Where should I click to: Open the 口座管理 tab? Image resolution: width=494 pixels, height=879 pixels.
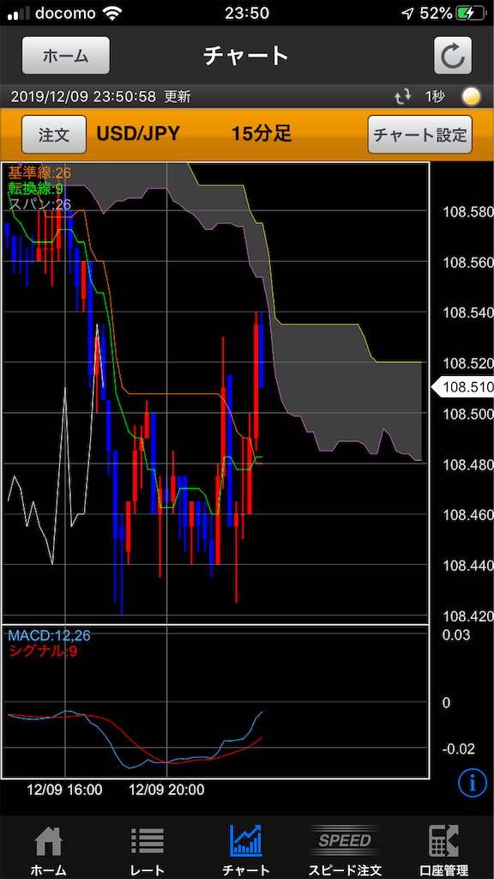point(443,851)
